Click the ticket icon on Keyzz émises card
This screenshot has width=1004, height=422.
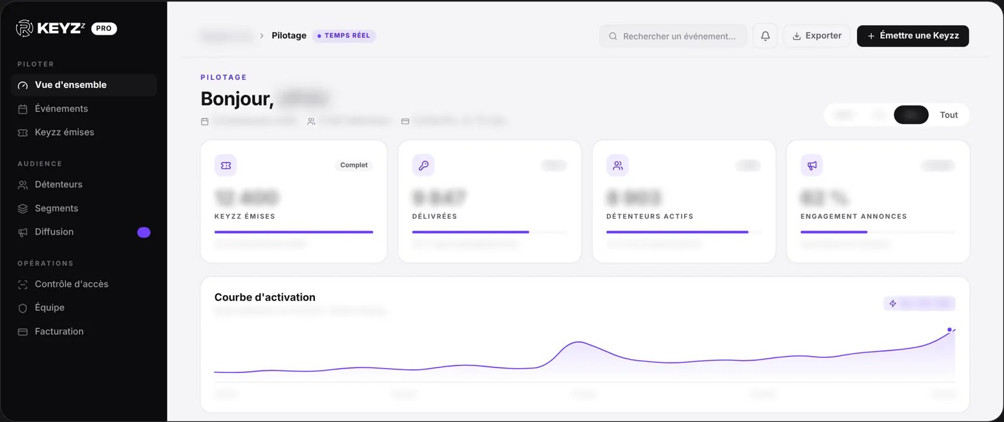click(226, 165)
